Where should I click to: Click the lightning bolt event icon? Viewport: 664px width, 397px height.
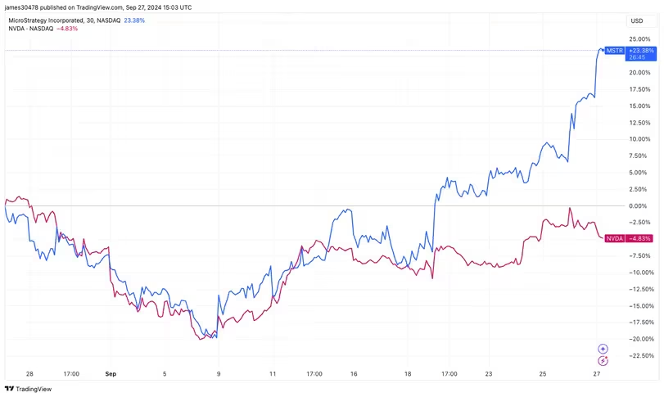(x=603, y=360)
